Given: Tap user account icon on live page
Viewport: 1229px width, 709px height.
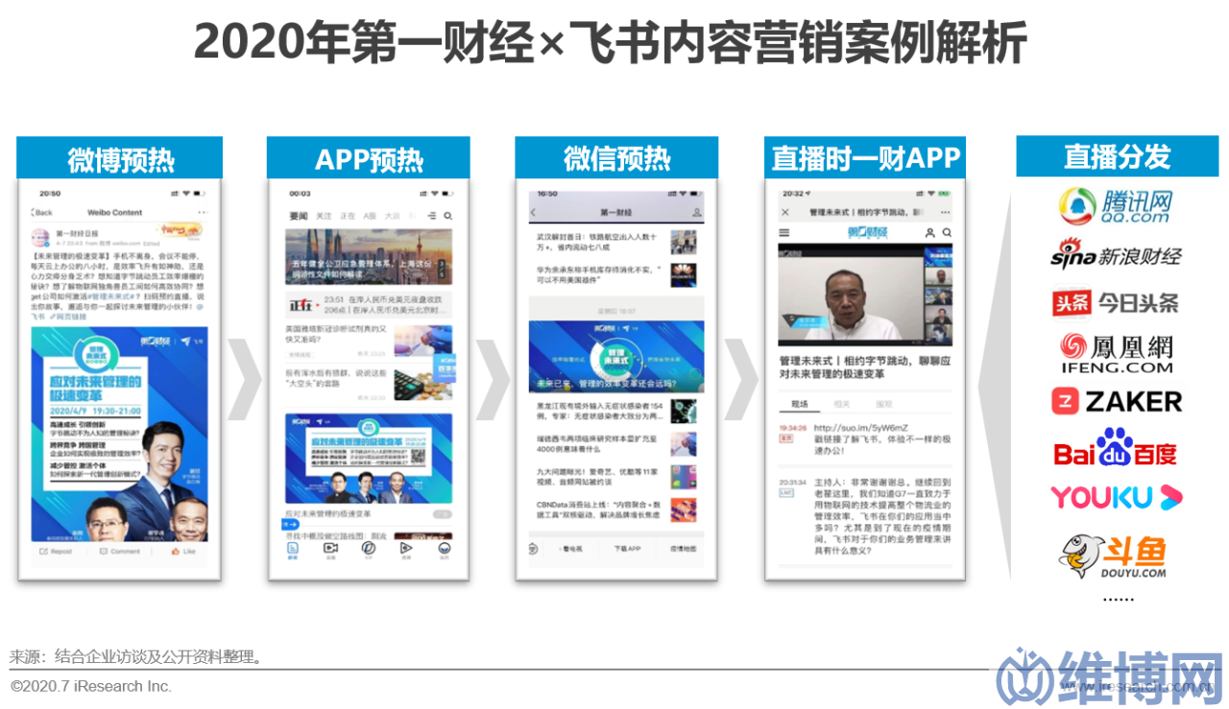Looking at the screenshot, I should pos(929,232).
